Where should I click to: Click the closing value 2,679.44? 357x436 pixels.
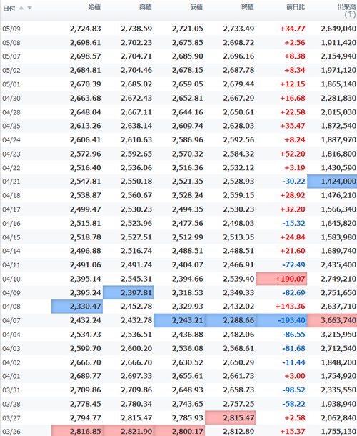click(238, 84)
